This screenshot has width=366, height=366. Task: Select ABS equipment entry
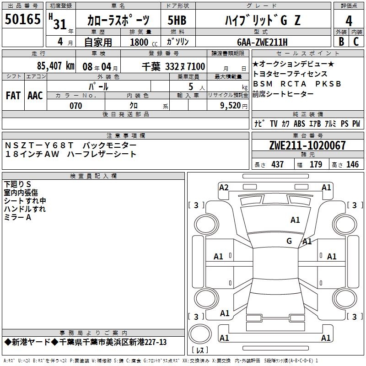coord(299,124)
